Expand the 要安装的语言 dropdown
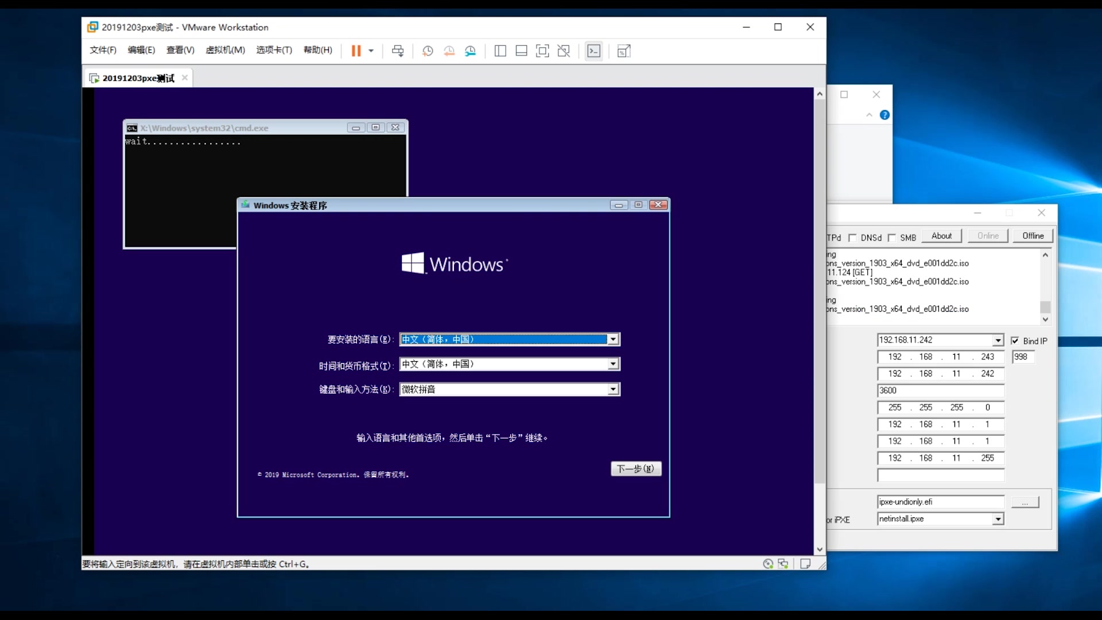Viewport: 1102px width, 620px height. (613, 339)
